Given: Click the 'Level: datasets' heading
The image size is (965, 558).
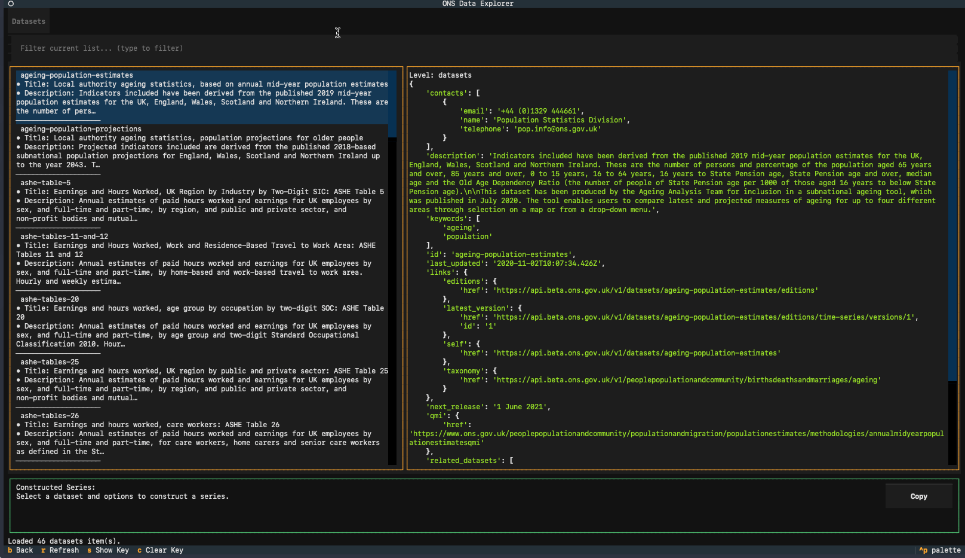Looking at the screenshot, I should click(x=440, y=75).
